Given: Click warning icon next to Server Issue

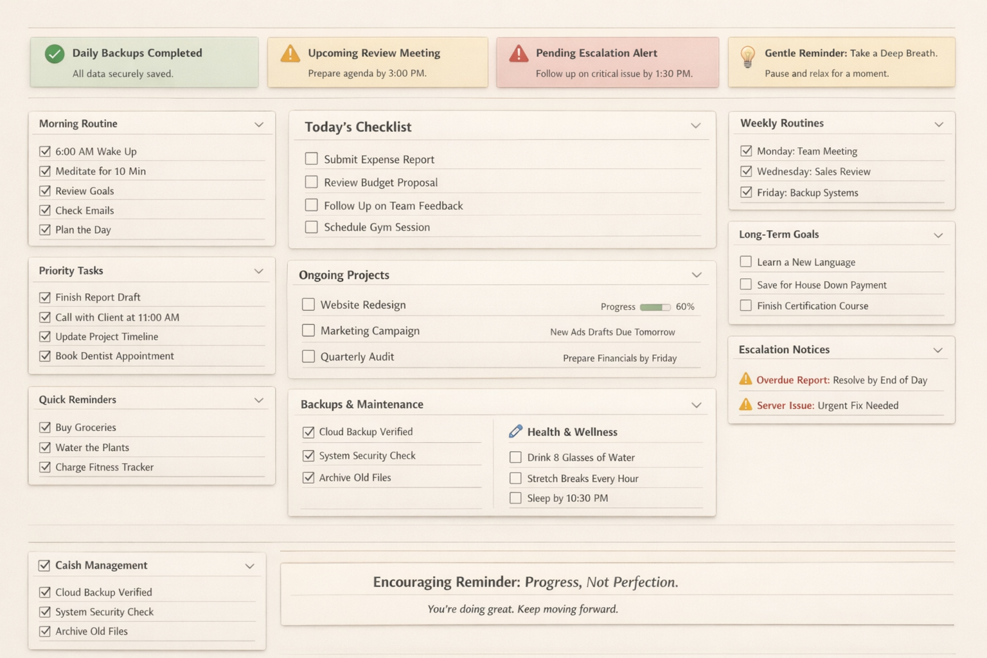Looking at the screenshot, I should pos(745,405).
